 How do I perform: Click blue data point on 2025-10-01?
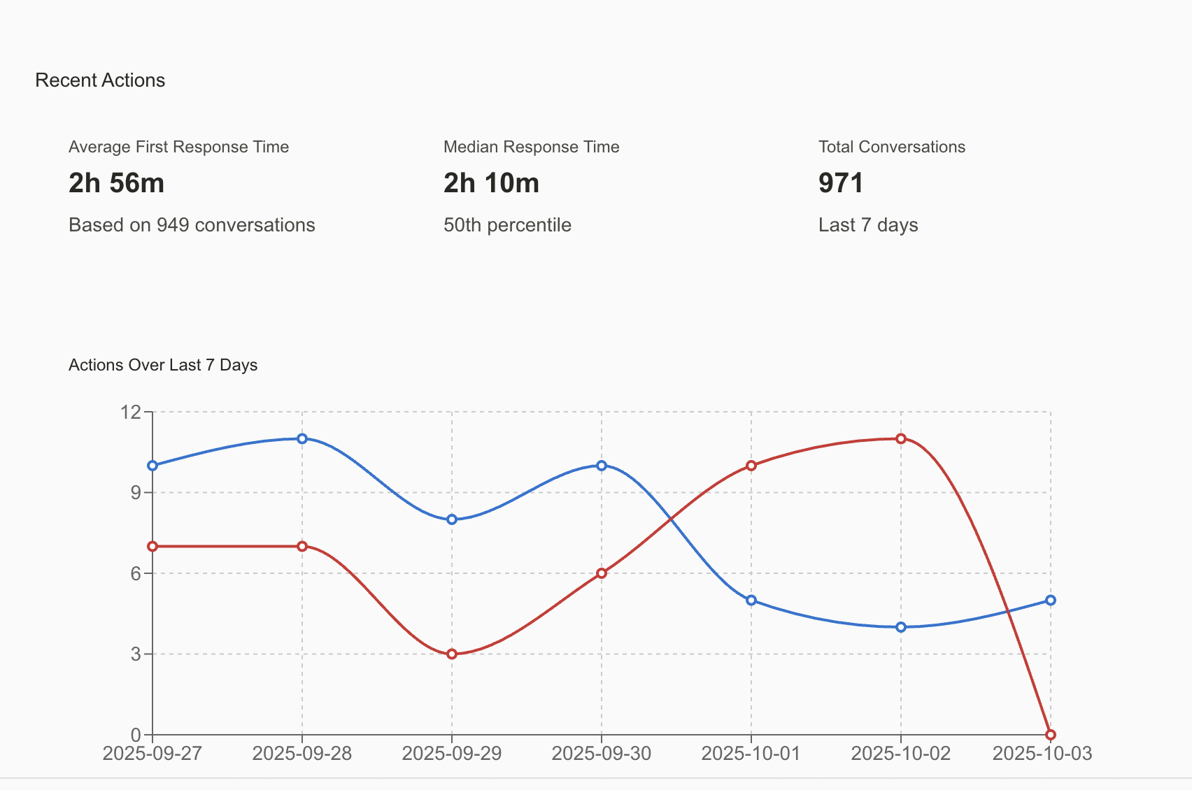pyautogui.click(x=751, y=601)
